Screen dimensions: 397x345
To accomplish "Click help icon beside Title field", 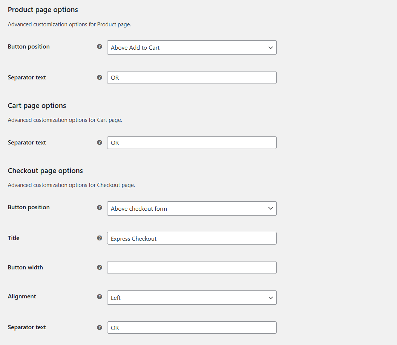I will 100,238.
